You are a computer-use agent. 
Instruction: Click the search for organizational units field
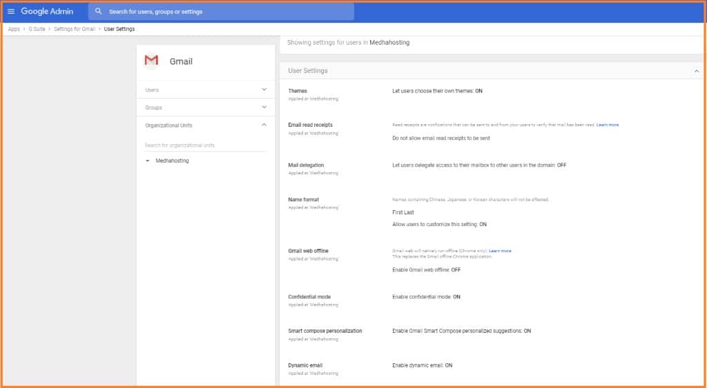click(204, 145)
